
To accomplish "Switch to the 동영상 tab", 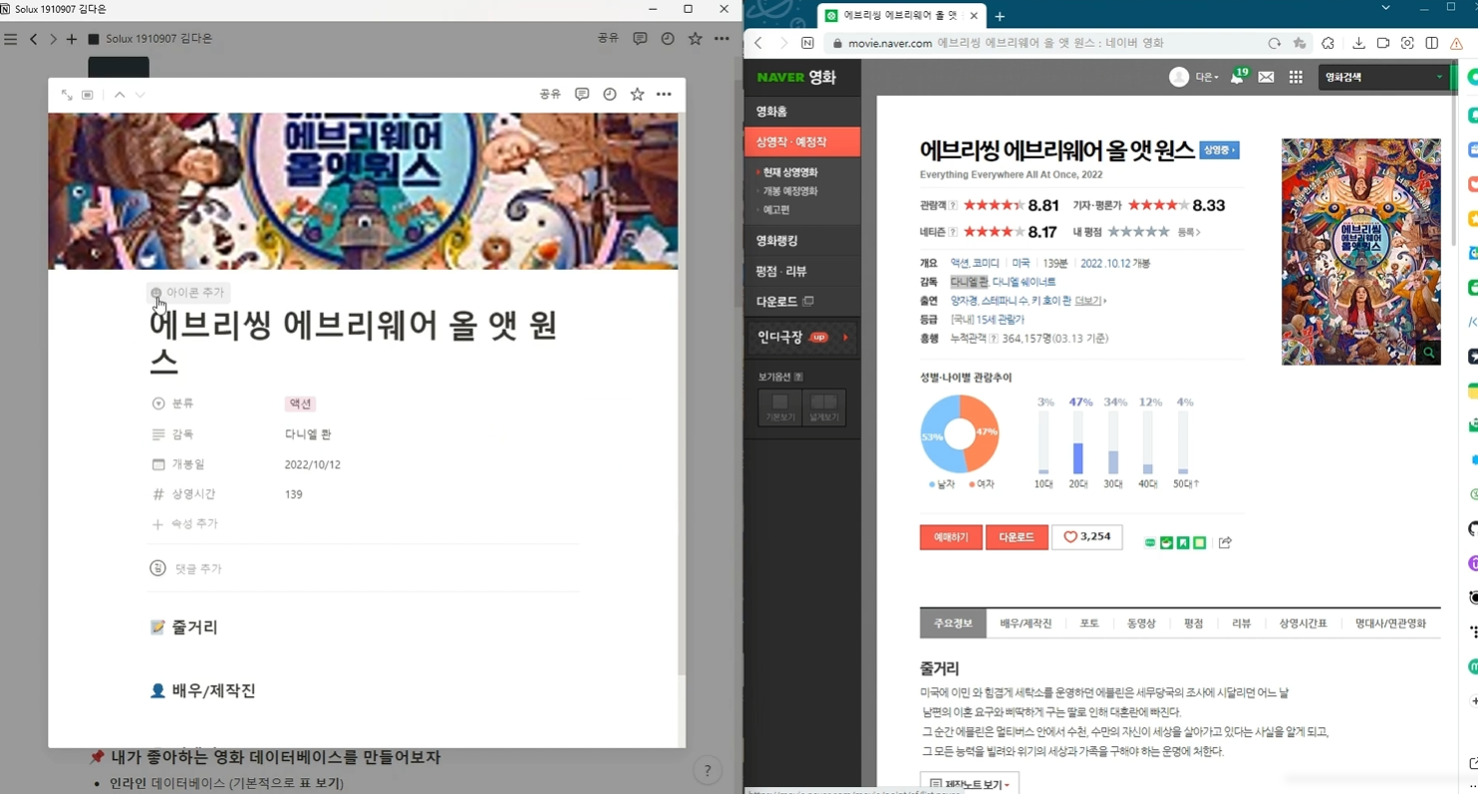I will (1141, 624).
